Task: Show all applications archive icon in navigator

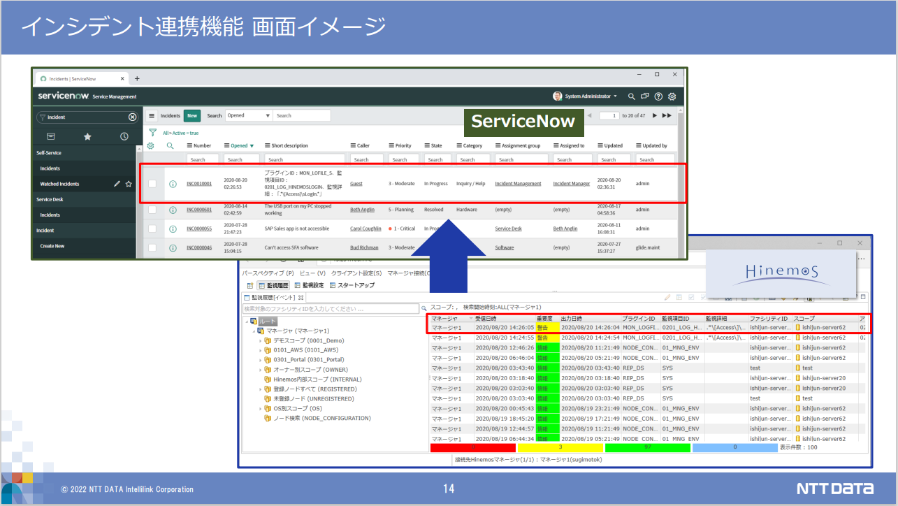Action: (x=51, y=136)
